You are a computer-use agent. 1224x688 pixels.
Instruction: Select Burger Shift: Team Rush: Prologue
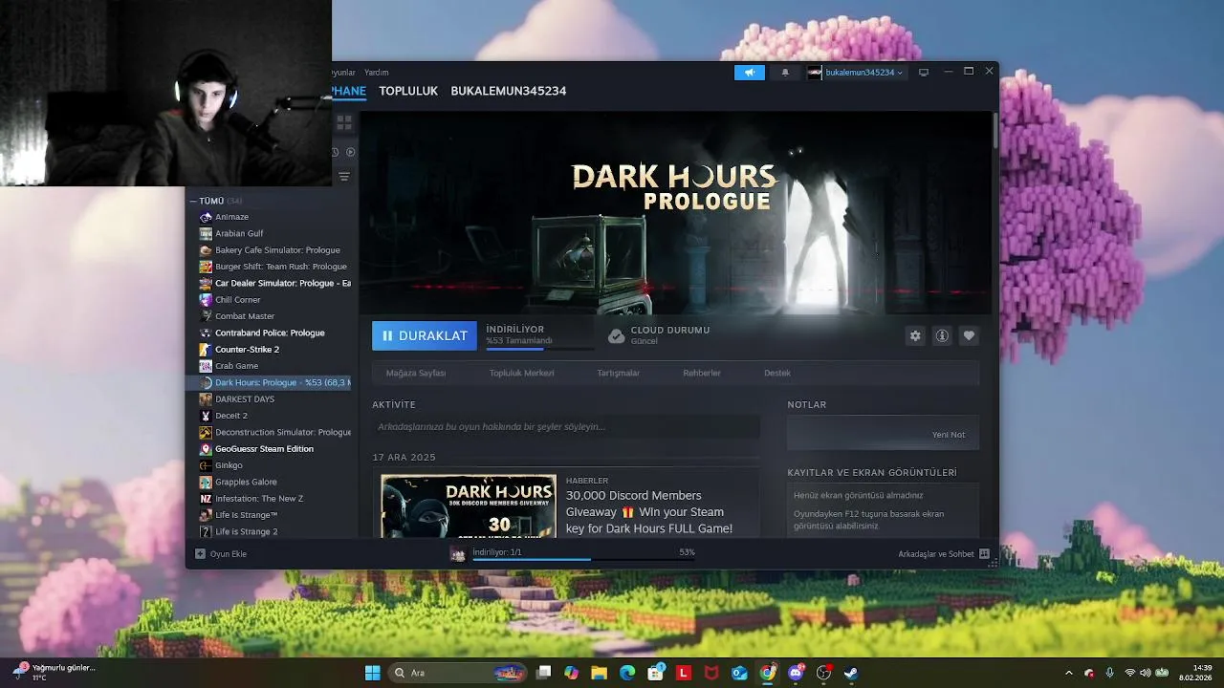tap(281, 267)
